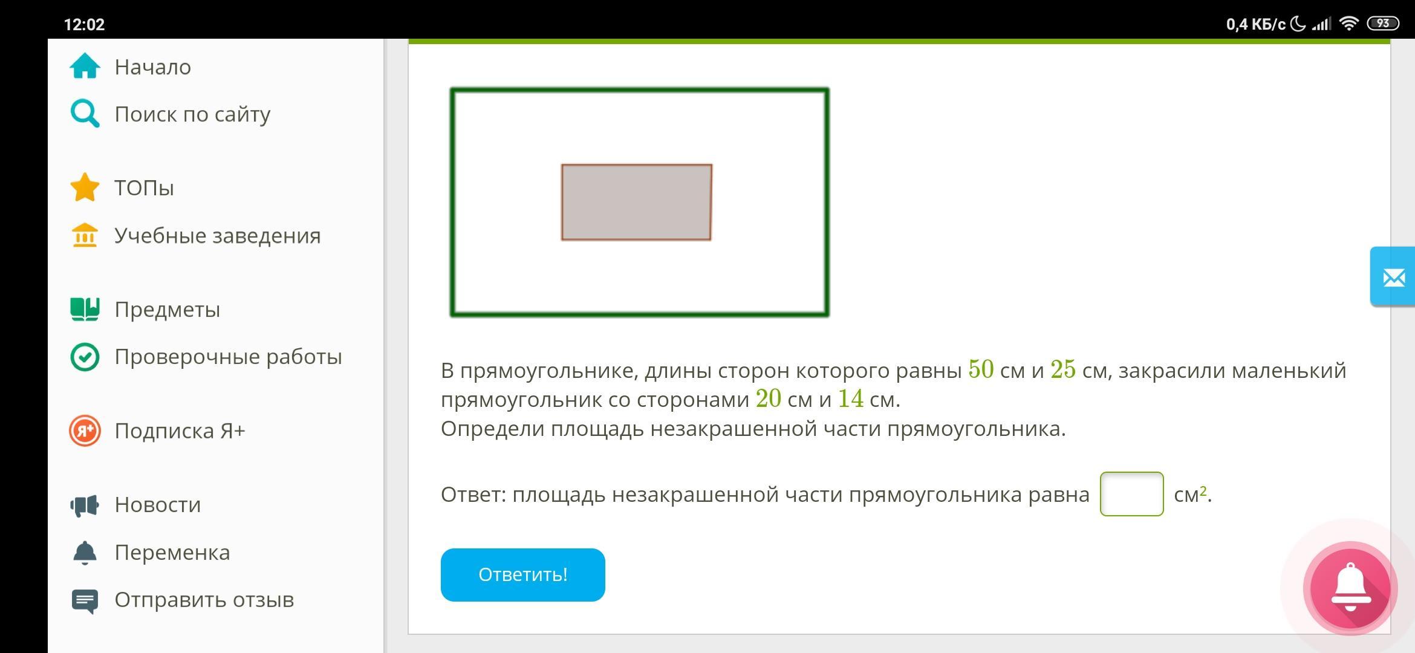
Task: Click the answer input field
Action: tap(1131, 494)
